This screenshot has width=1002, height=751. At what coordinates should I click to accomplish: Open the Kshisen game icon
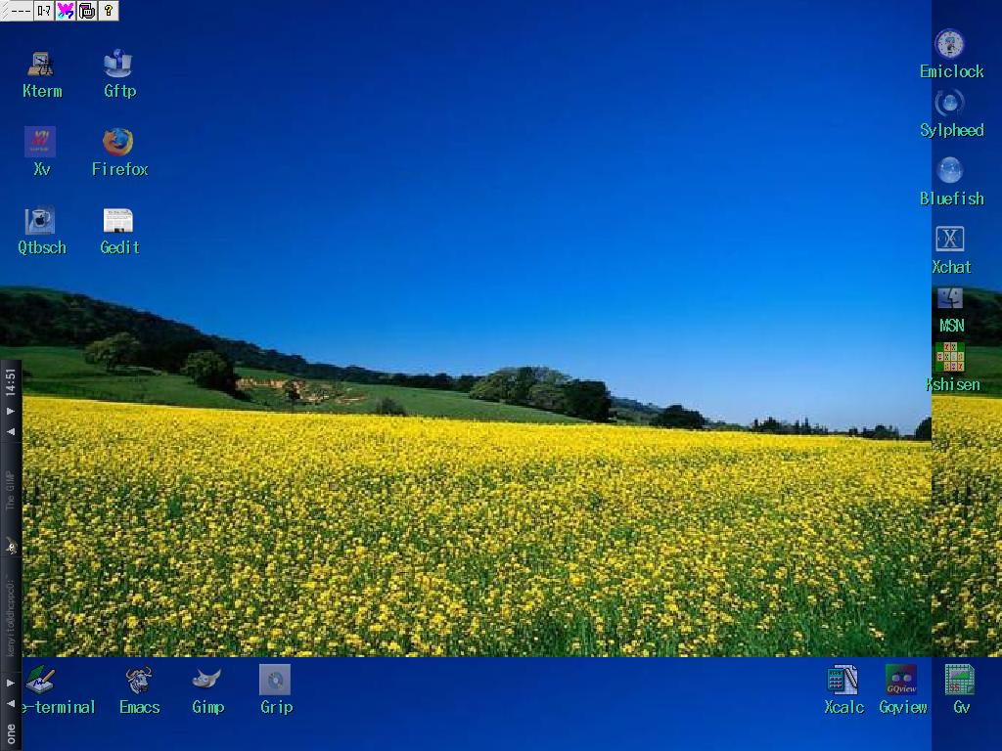click(x=949, y=358)
